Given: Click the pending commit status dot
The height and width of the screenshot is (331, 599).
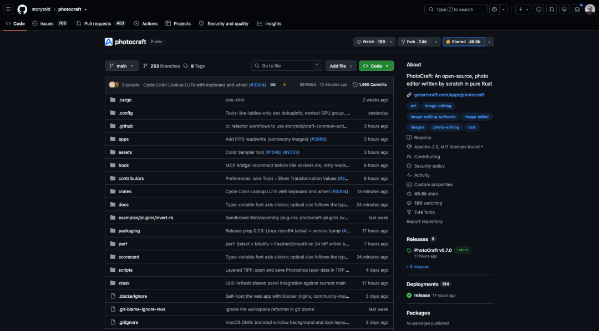Looking at the screenshot, I should coord(284,85).
